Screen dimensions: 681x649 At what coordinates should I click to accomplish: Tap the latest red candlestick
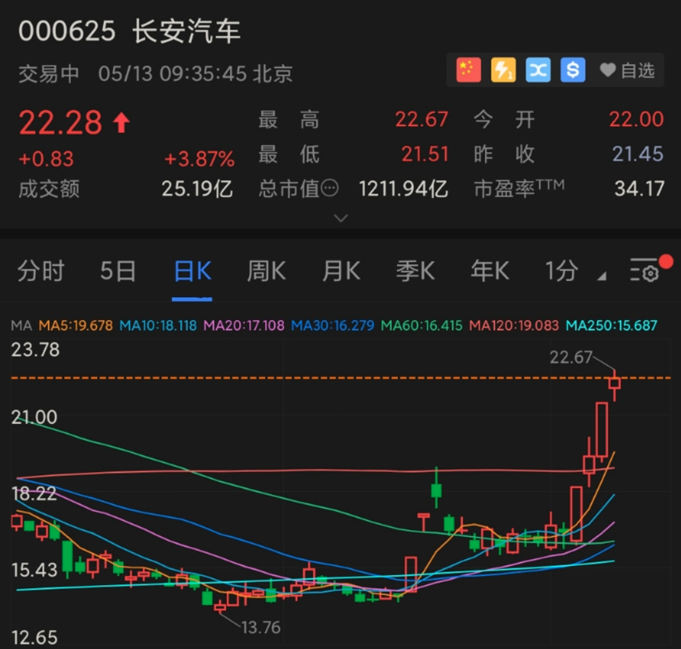click(615, 384)
